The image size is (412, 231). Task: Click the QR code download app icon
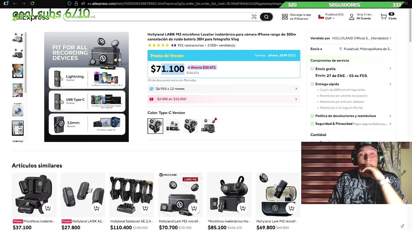coord(285,17)
